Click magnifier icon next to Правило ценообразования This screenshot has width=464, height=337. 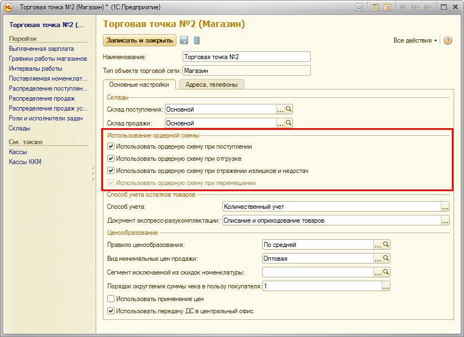[387, 244]
